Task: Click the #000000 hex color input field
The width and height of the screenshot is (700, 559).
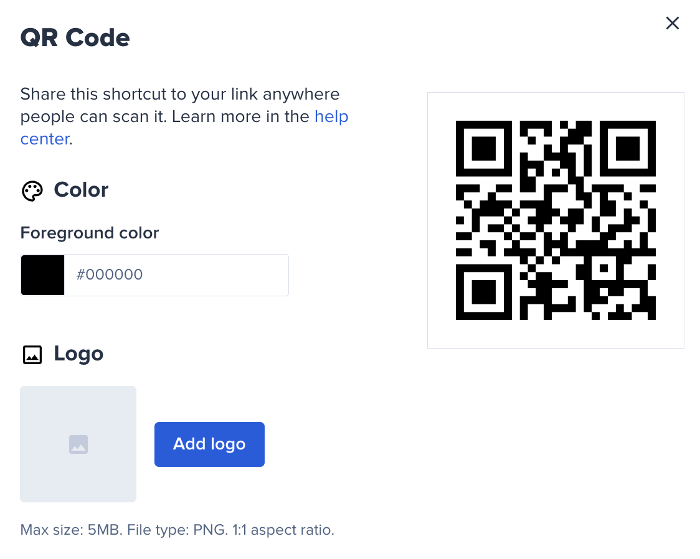Action: [176, 275]
